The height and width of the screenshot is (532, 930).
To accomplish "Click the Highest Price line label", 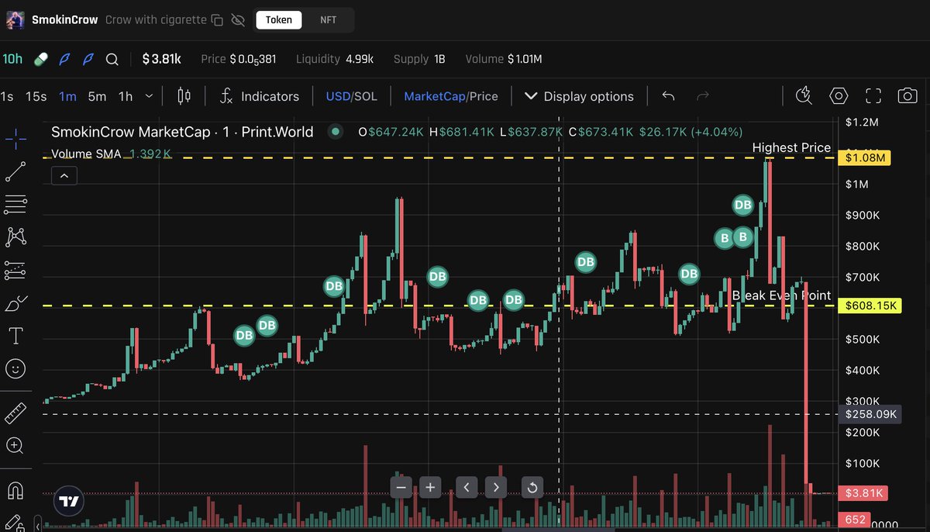I will pyautogui.click(x=791, y=147).
